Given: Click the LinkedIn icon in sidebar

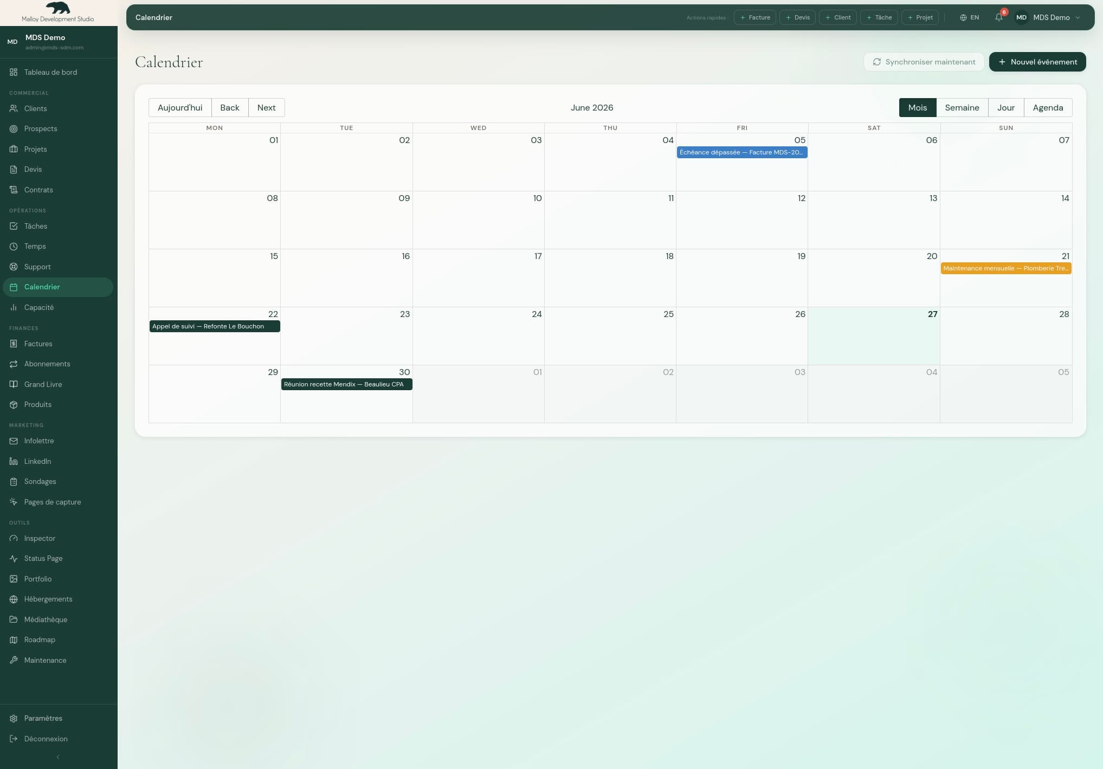Looking at the screenshot, I should 14,461.
